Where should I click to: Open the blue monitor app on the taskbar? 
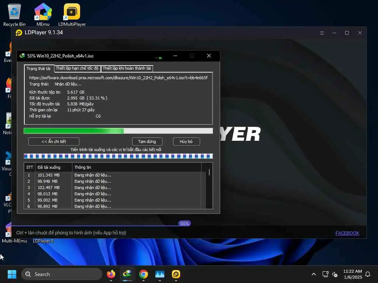159,274
